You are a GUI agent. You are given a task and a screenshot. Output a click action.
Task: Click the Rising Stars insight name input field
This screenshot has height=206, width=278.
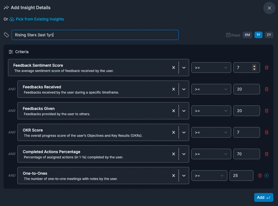pyautogui.click(x=95, y=35)
